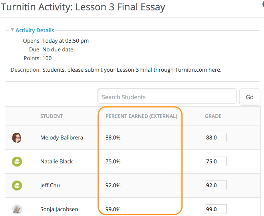Open Melody Balibrera's student name
Image resolution: width=264 pixels, height=216 pixels.
click(x=62, y=137)
